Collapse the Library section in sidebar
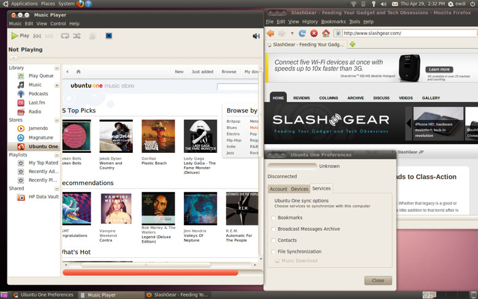478x299 pixels. [x=57, y=68]
